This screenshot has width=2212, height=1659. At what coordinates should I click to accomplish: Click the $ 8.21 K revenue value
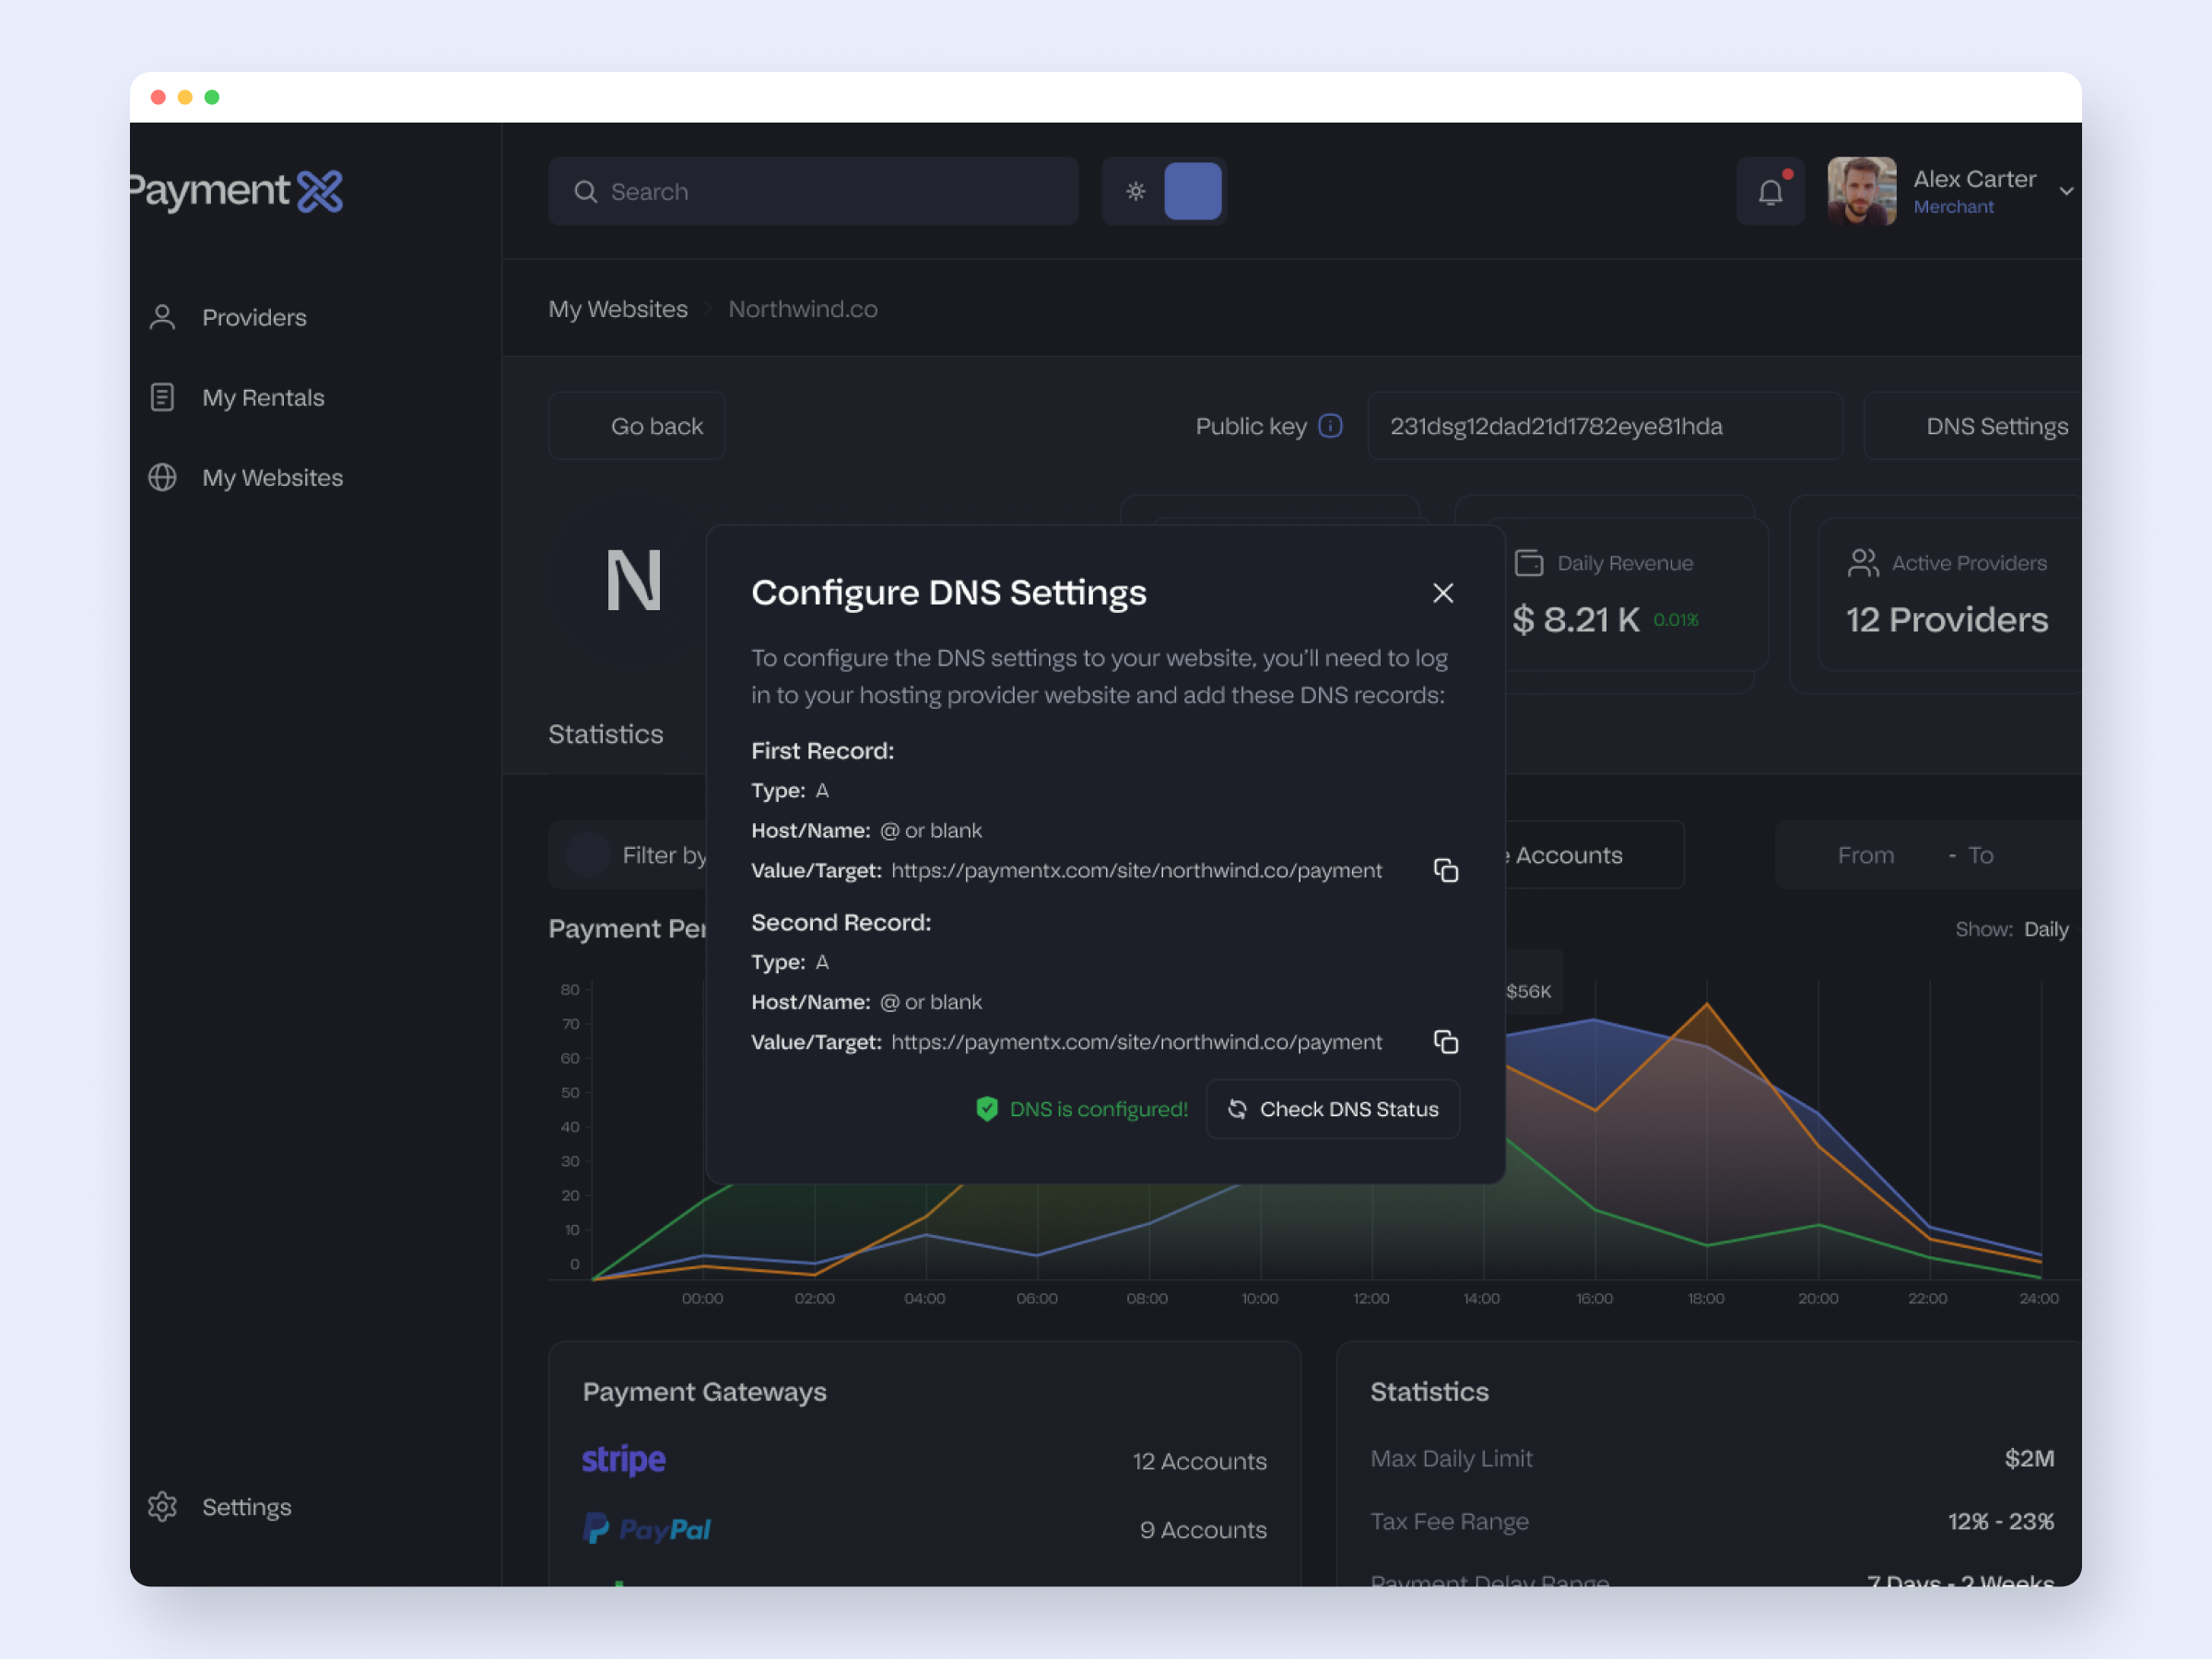pyautogui.click(x=1575, y=620)
